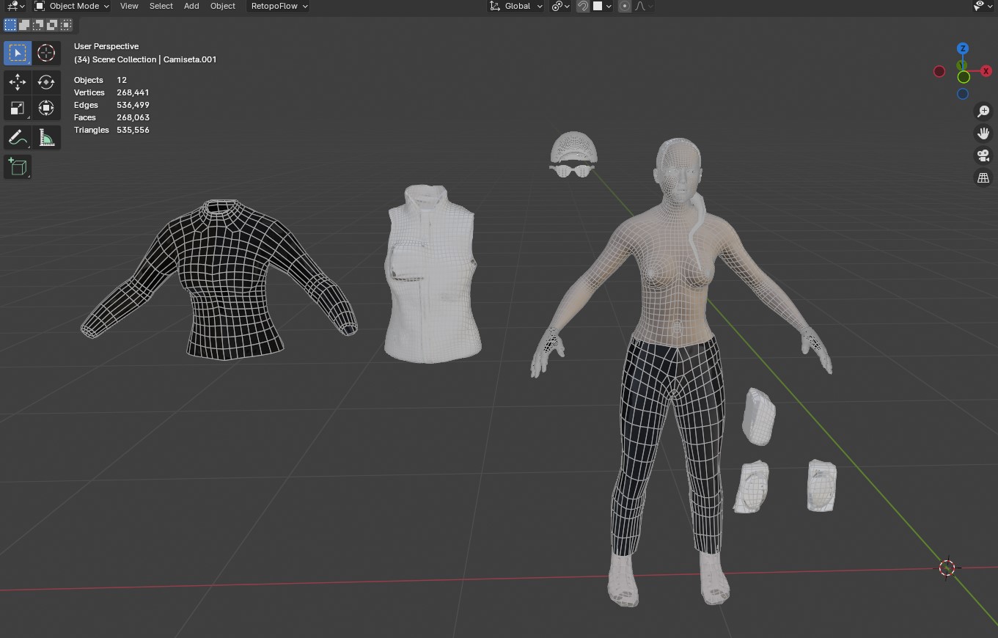
Task: Pick the Measure ruler tool
Action: pos(45,137)
